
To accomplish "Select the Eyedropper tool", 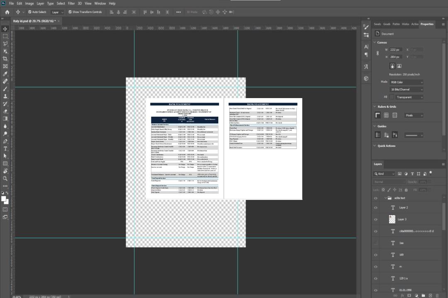I will (x=5, y=74).
